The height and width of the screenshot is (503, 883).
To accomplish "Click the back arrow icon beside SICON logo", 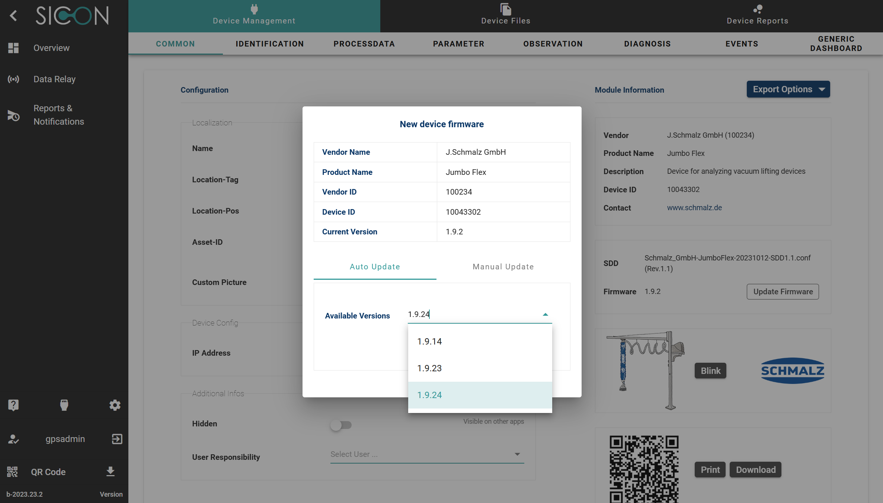I will tap(13, 16).
